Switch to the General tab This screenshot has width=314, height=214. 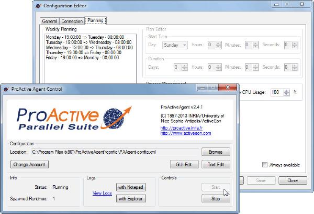pos(50,21)
